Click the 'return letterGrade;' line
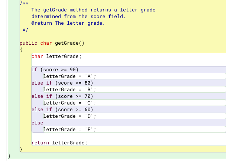Viewport: 226px width, 161px height. [x=59, y=143]
